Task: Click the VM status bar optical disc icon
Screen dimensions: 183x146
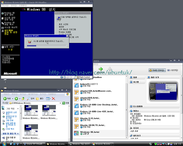Action: [65, 77]
